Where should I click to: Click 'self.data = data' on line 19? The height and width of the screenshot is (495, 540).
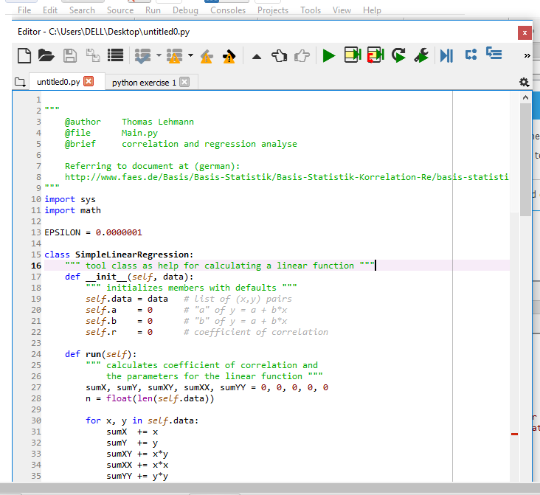[x=127, y=299]
